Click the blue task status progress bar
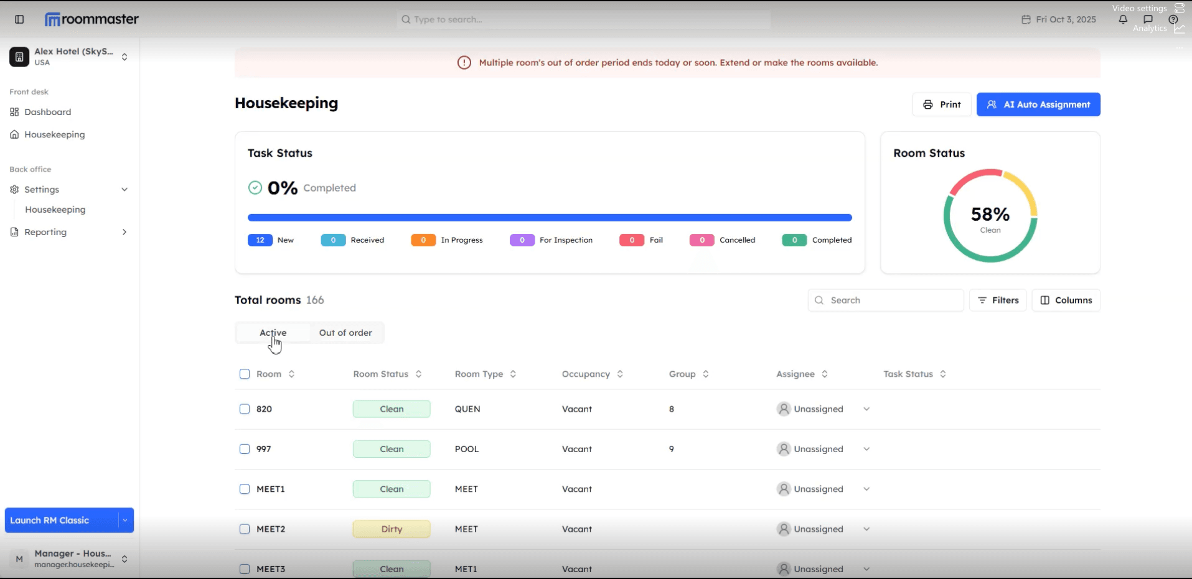This screenshot has height=579, width=1192. tap(550, 218)
